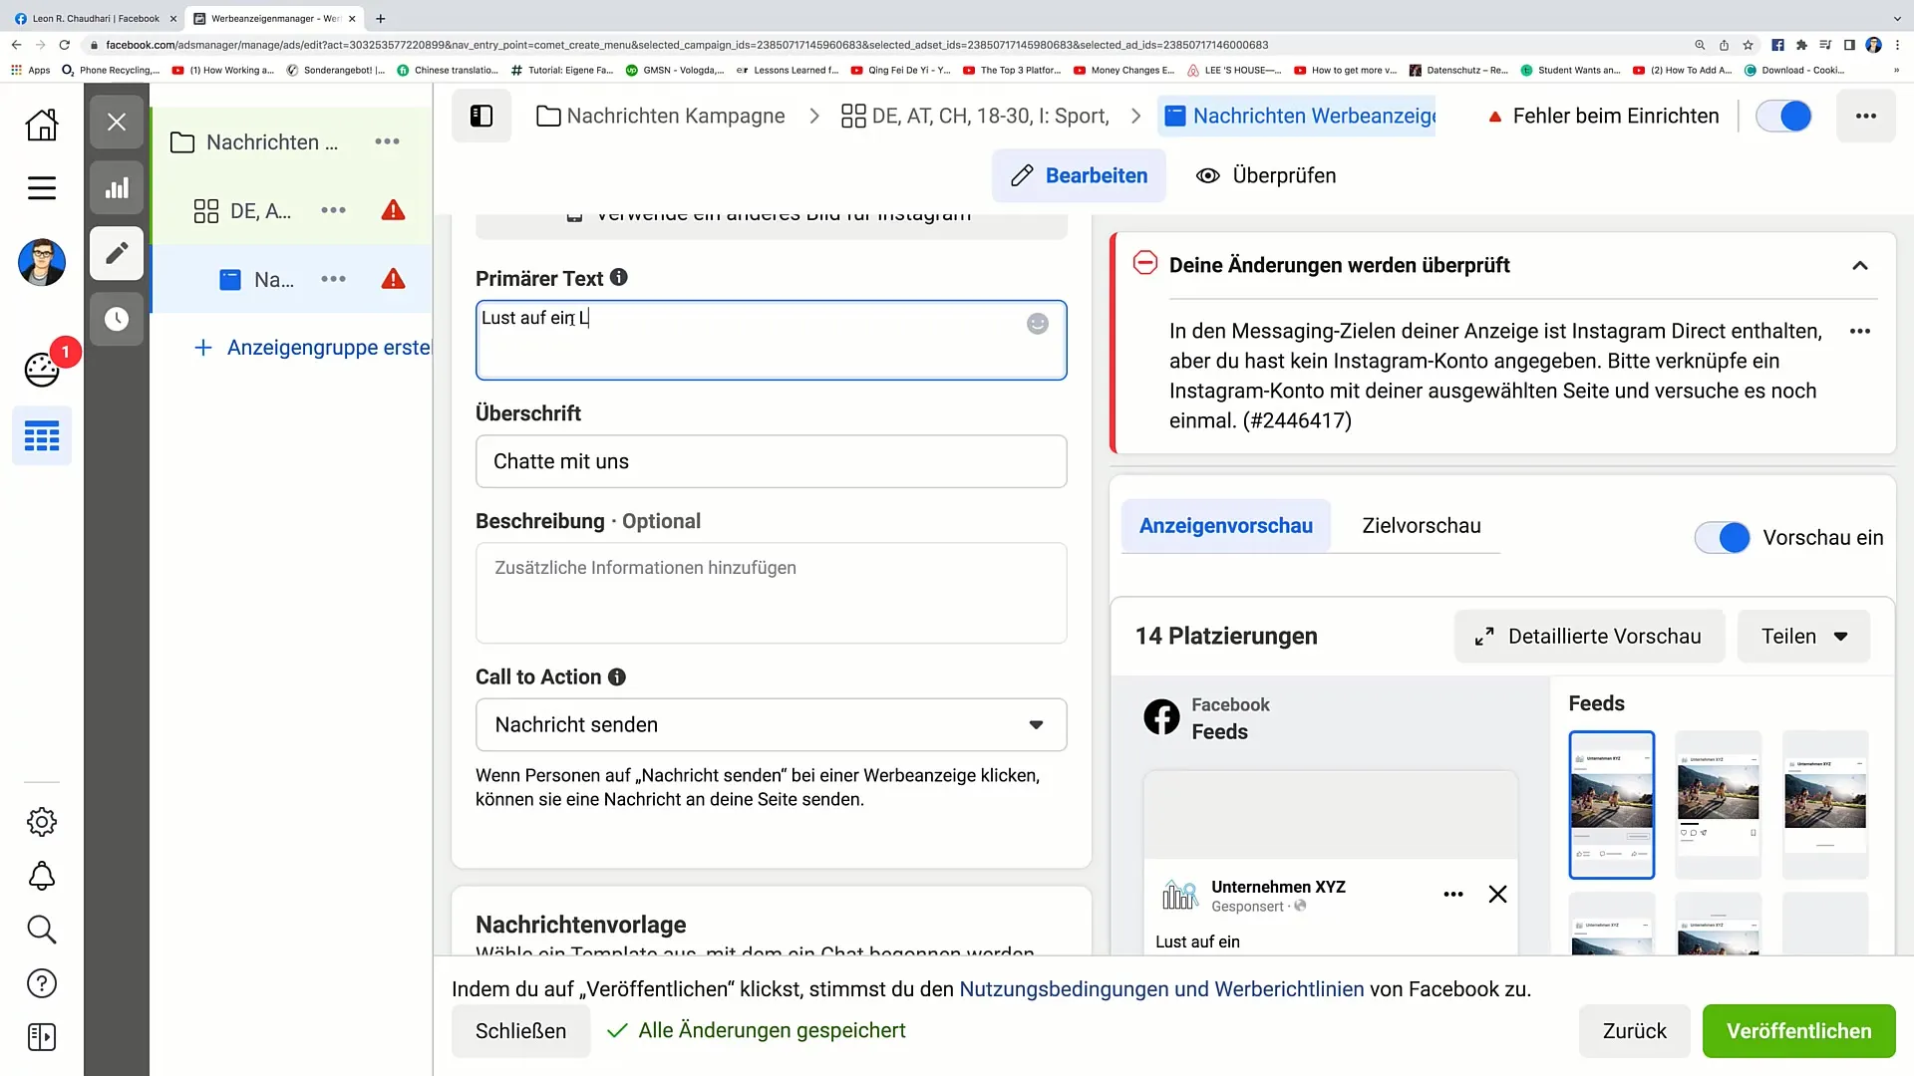The height and width of the screenshot is (1076, 1914).
Task: Select Nachrichten campaign in tree
Action: (271, 141)
